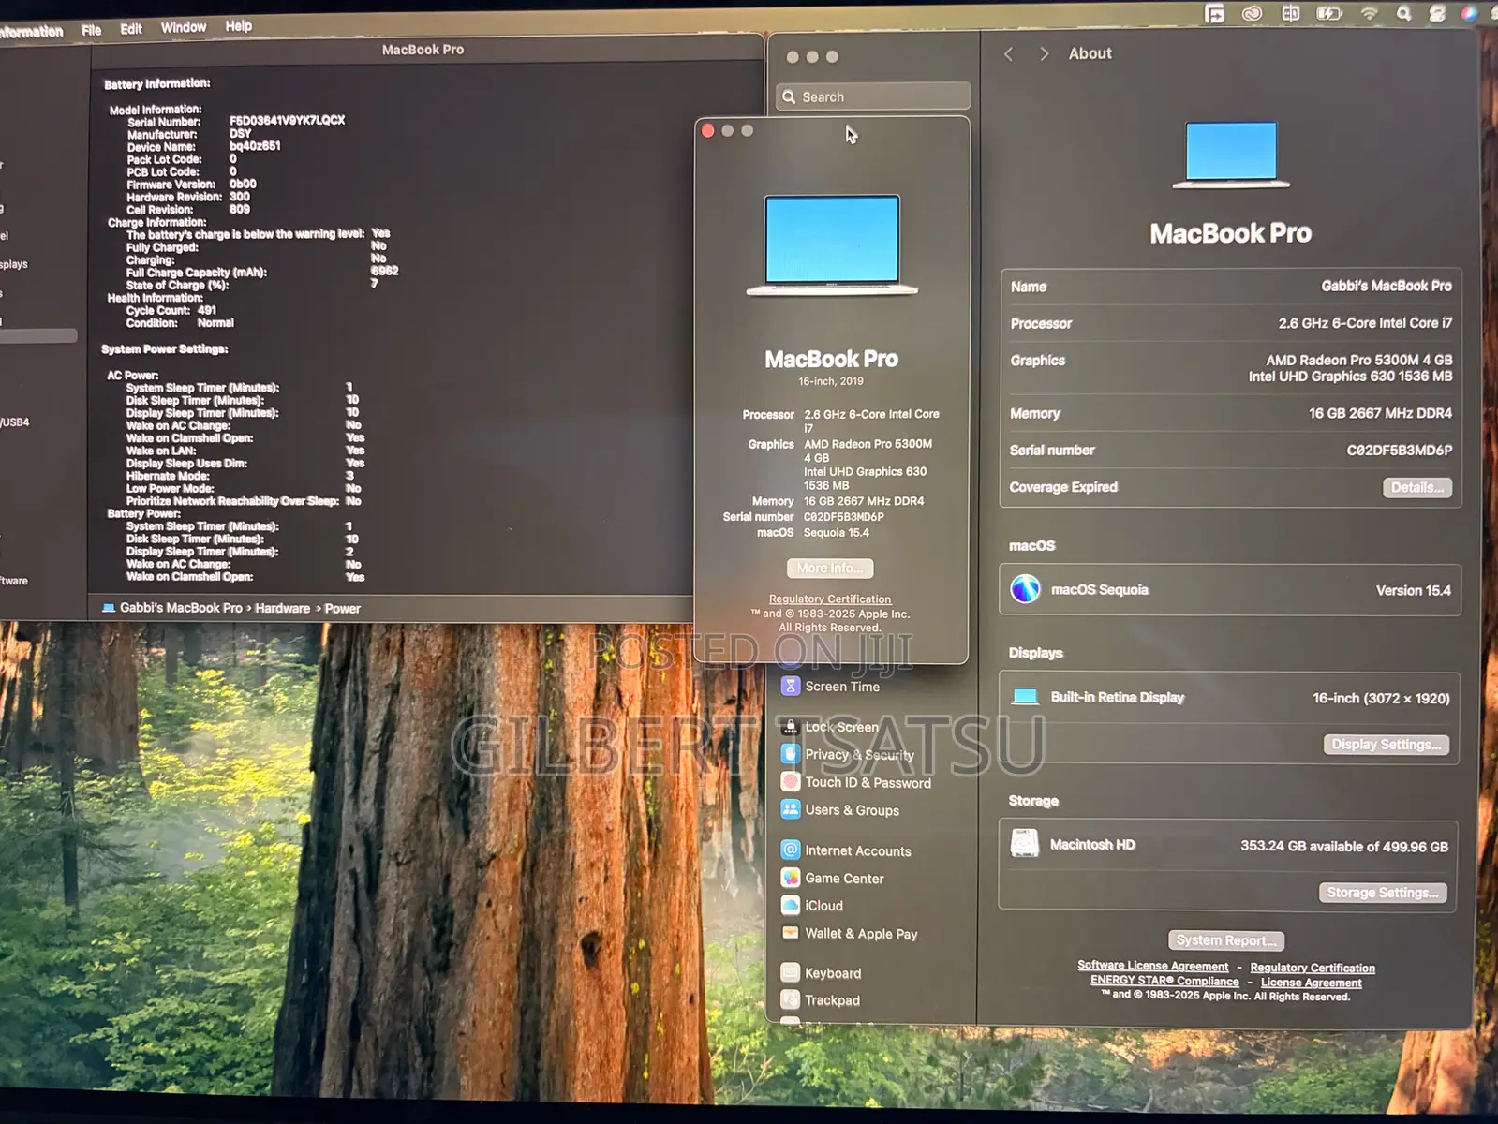Click the keyboard input source menu icon

[x=1290, y=13]
